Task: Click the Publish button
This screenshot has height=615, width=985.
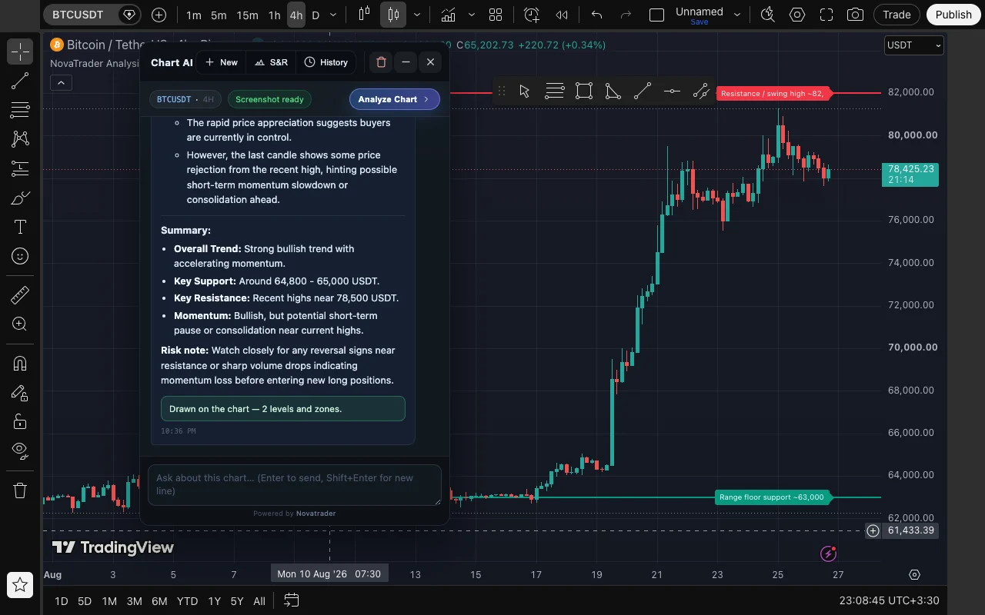Action: [x=953, y=15]
